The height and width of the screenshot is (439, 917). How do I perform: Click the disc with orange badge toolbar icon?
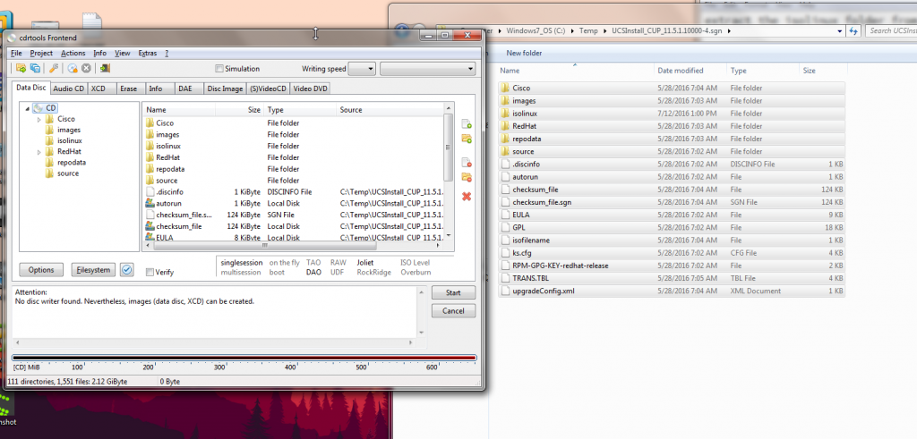click(73, 68)
